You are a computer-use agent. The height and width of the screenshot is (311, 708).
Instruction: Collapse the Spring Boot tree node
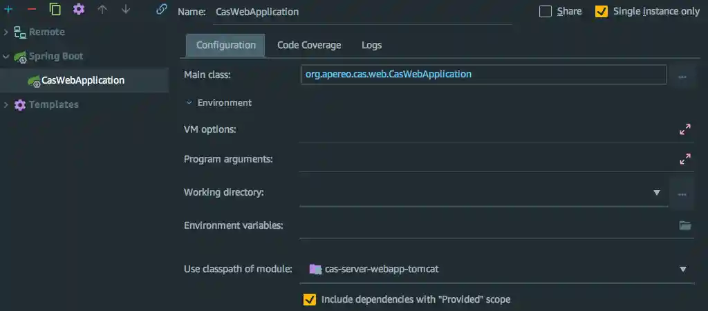(x=6, y=57)
